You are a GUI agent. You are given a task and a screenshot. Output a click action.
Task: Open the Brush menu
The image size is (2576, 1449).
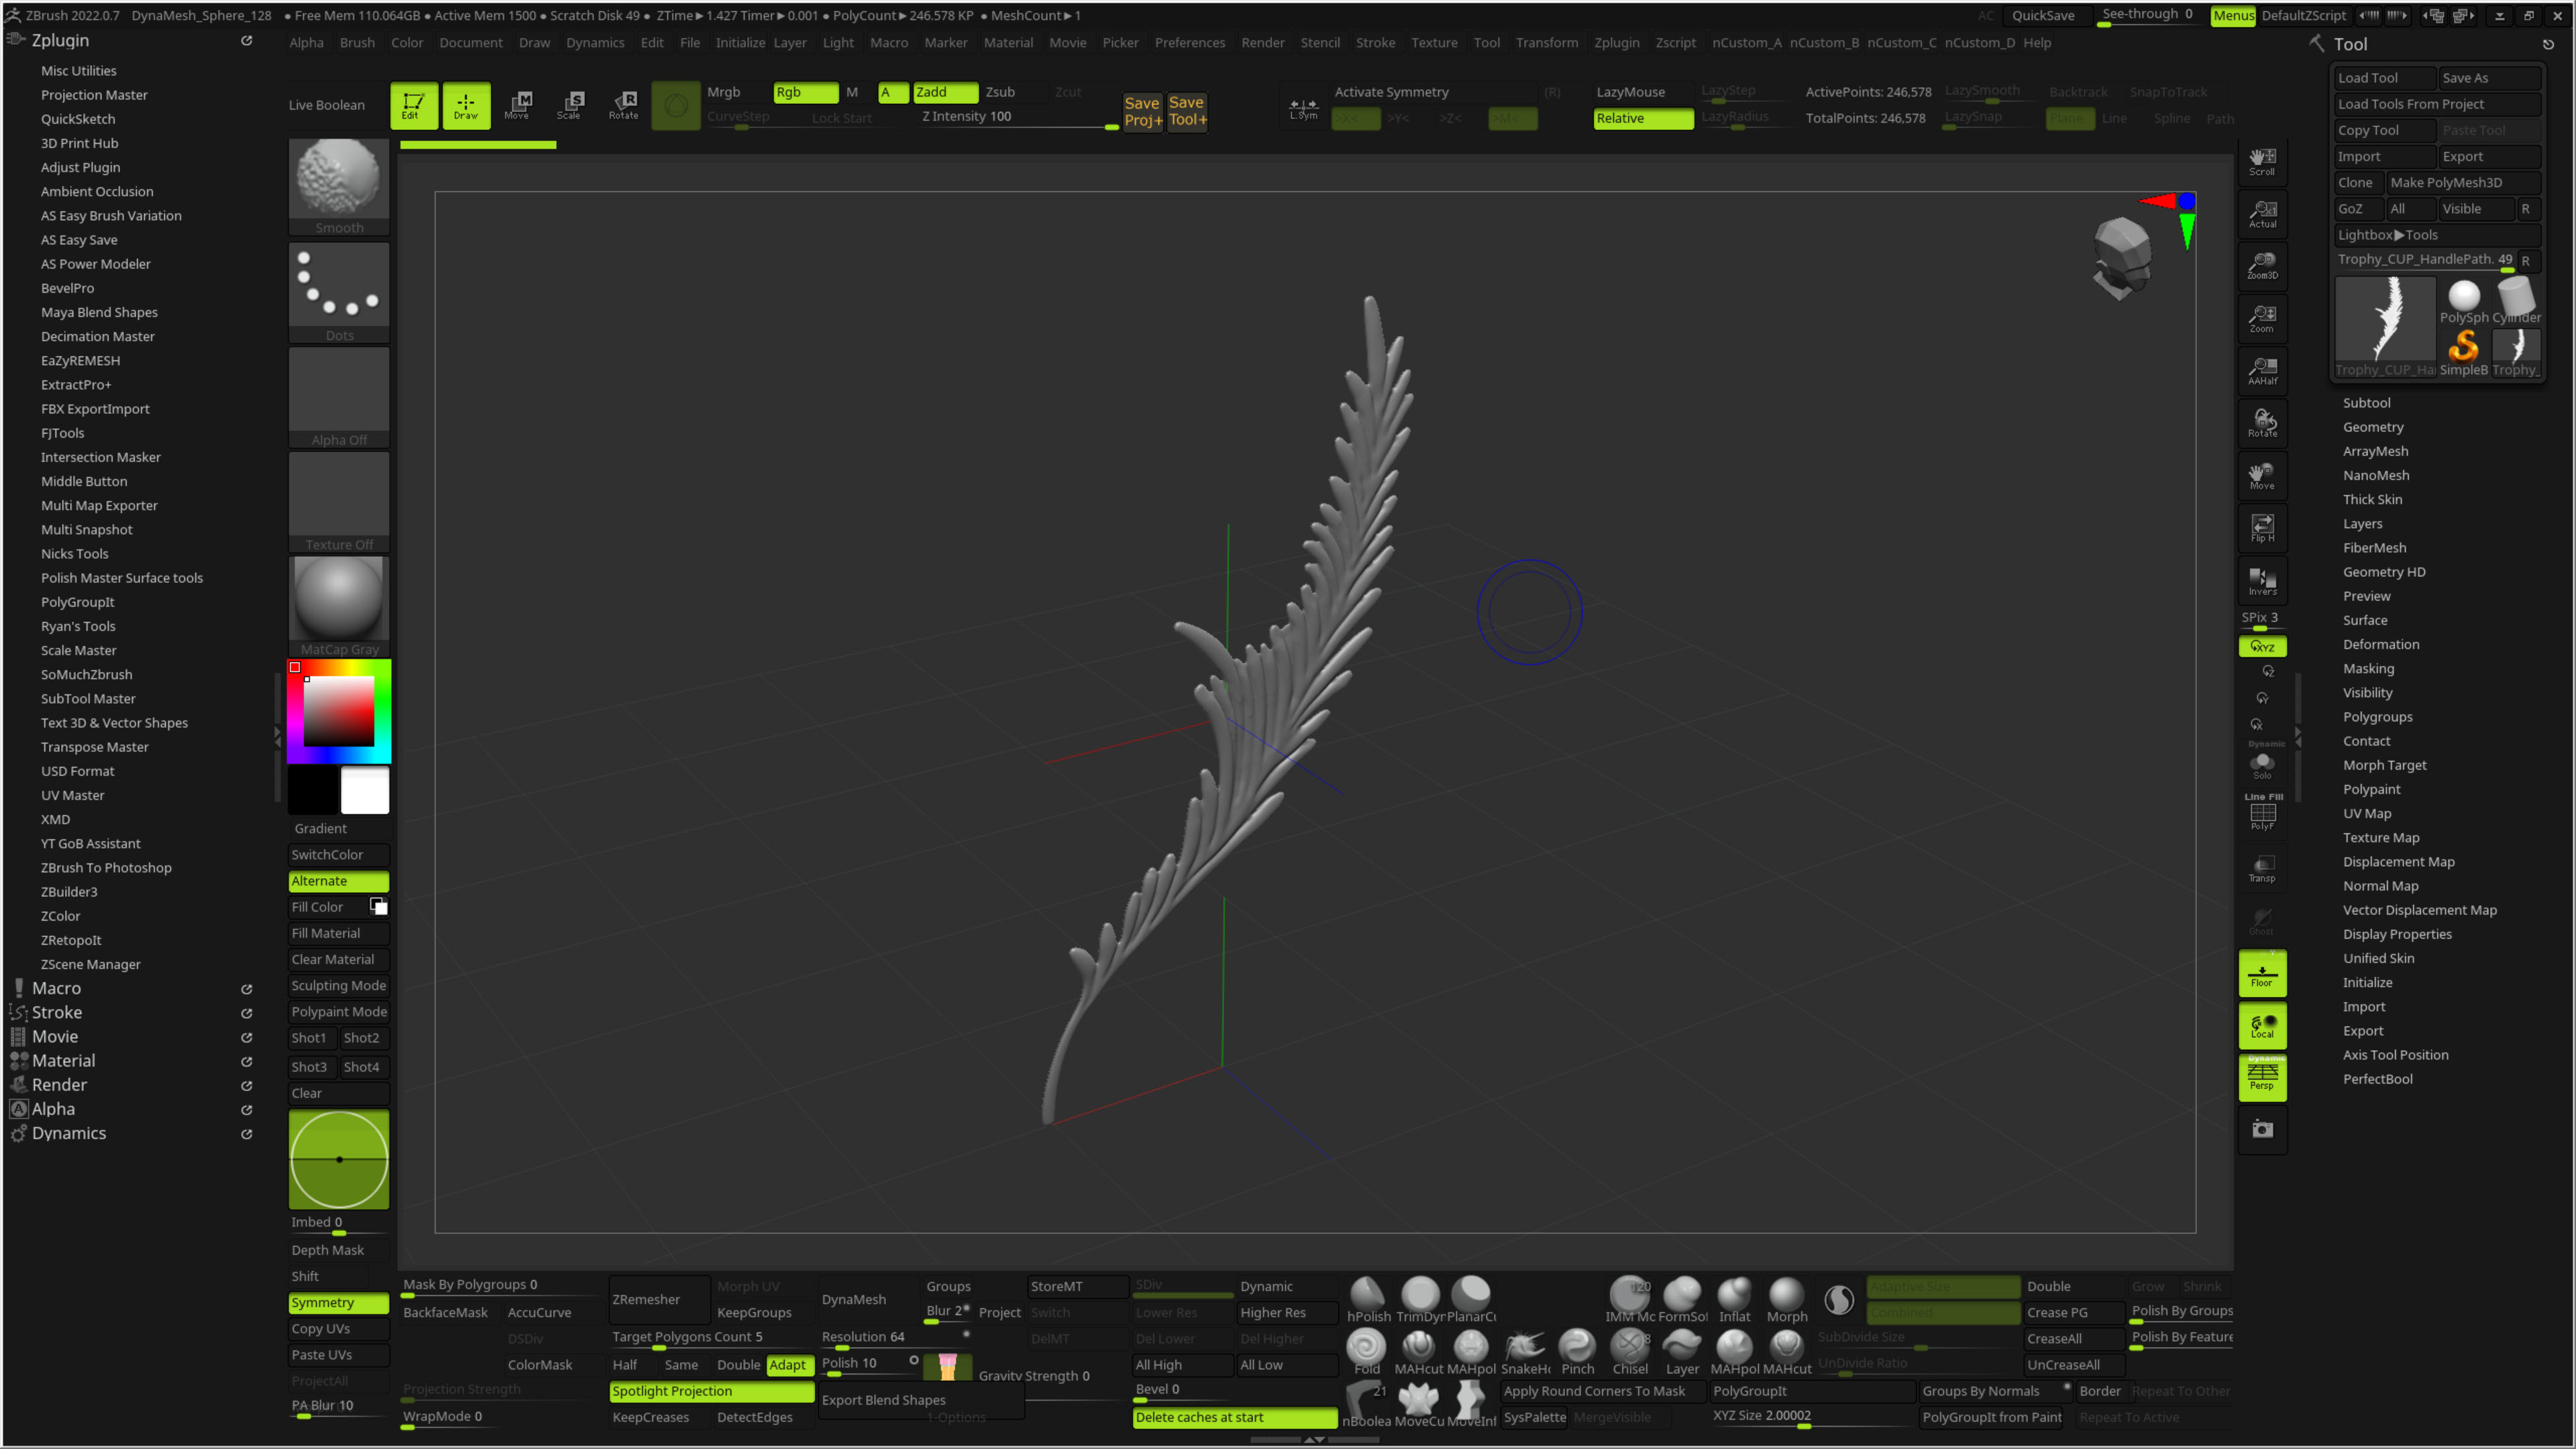point(357,42)
